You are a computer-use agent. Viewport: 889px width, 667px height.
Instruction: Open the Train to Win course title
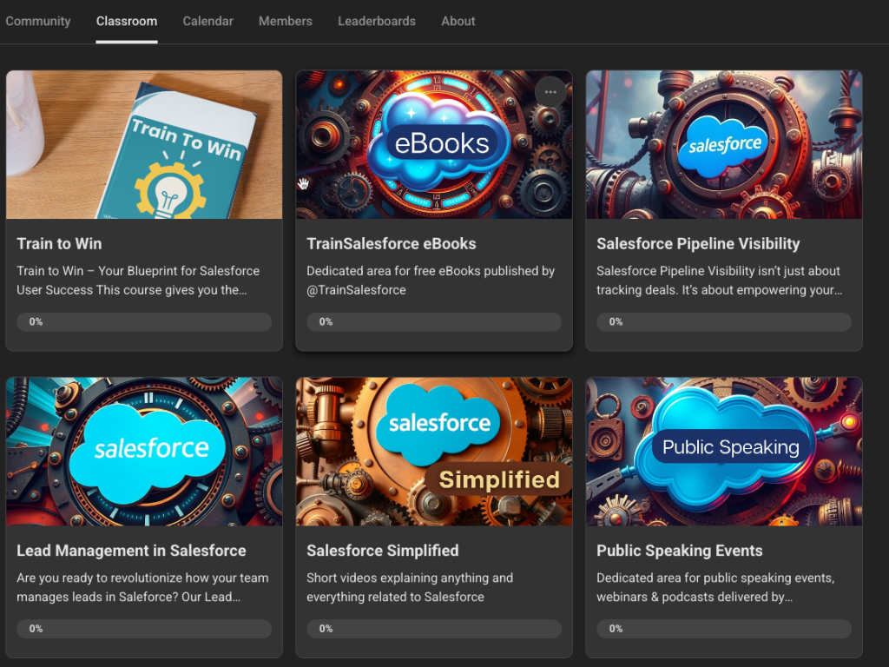click(59, 244)
